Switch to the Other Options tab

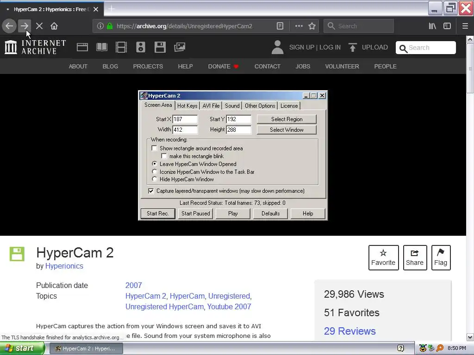click(260, 106)
